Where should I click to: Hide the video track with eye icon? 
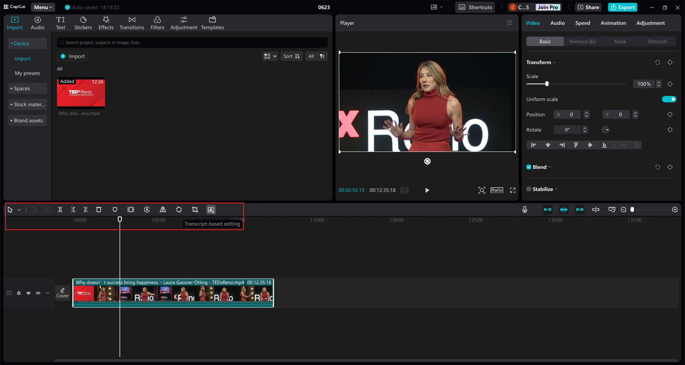click(28, 293)
